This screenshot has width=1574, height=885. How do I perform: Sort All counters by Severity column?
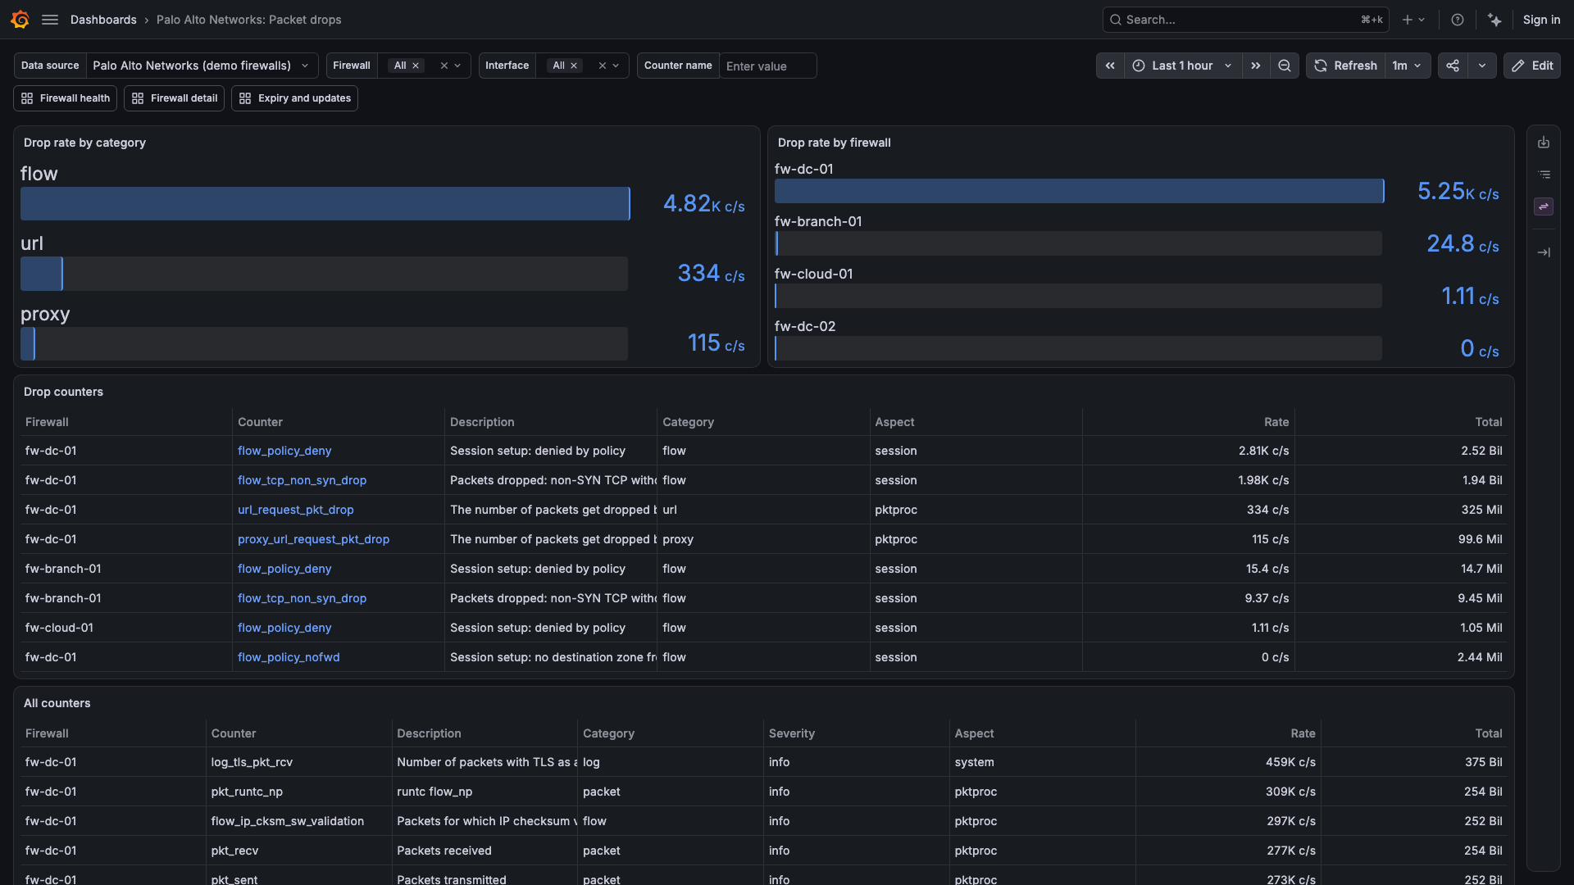[x=792, y=733]
